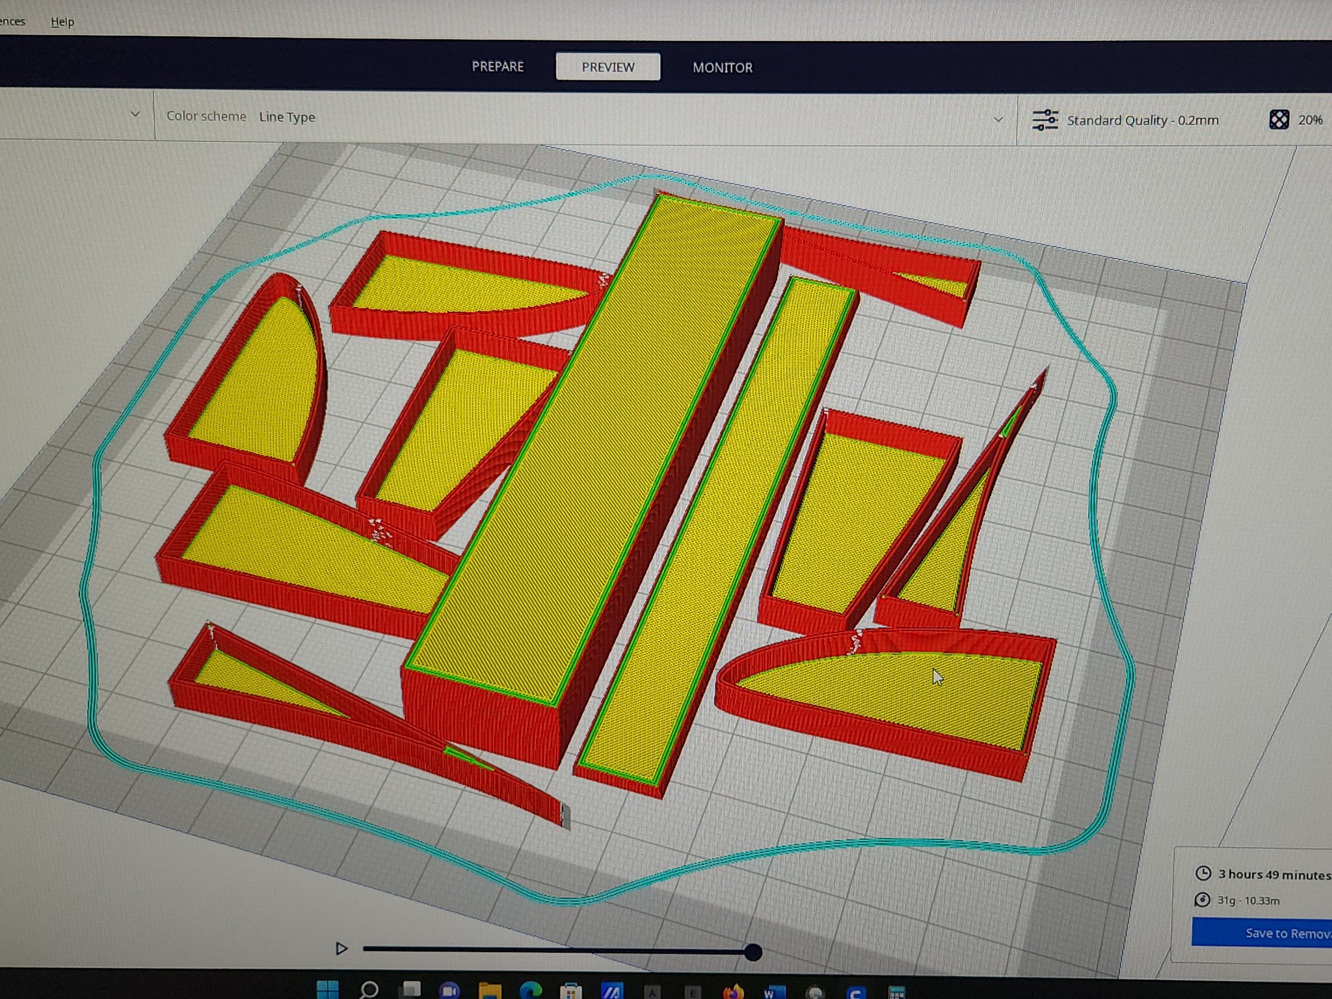Viewport: 1332px width, 999px height.
Task: Select the PREVIEW stage tab
Action: click(607, 67)
